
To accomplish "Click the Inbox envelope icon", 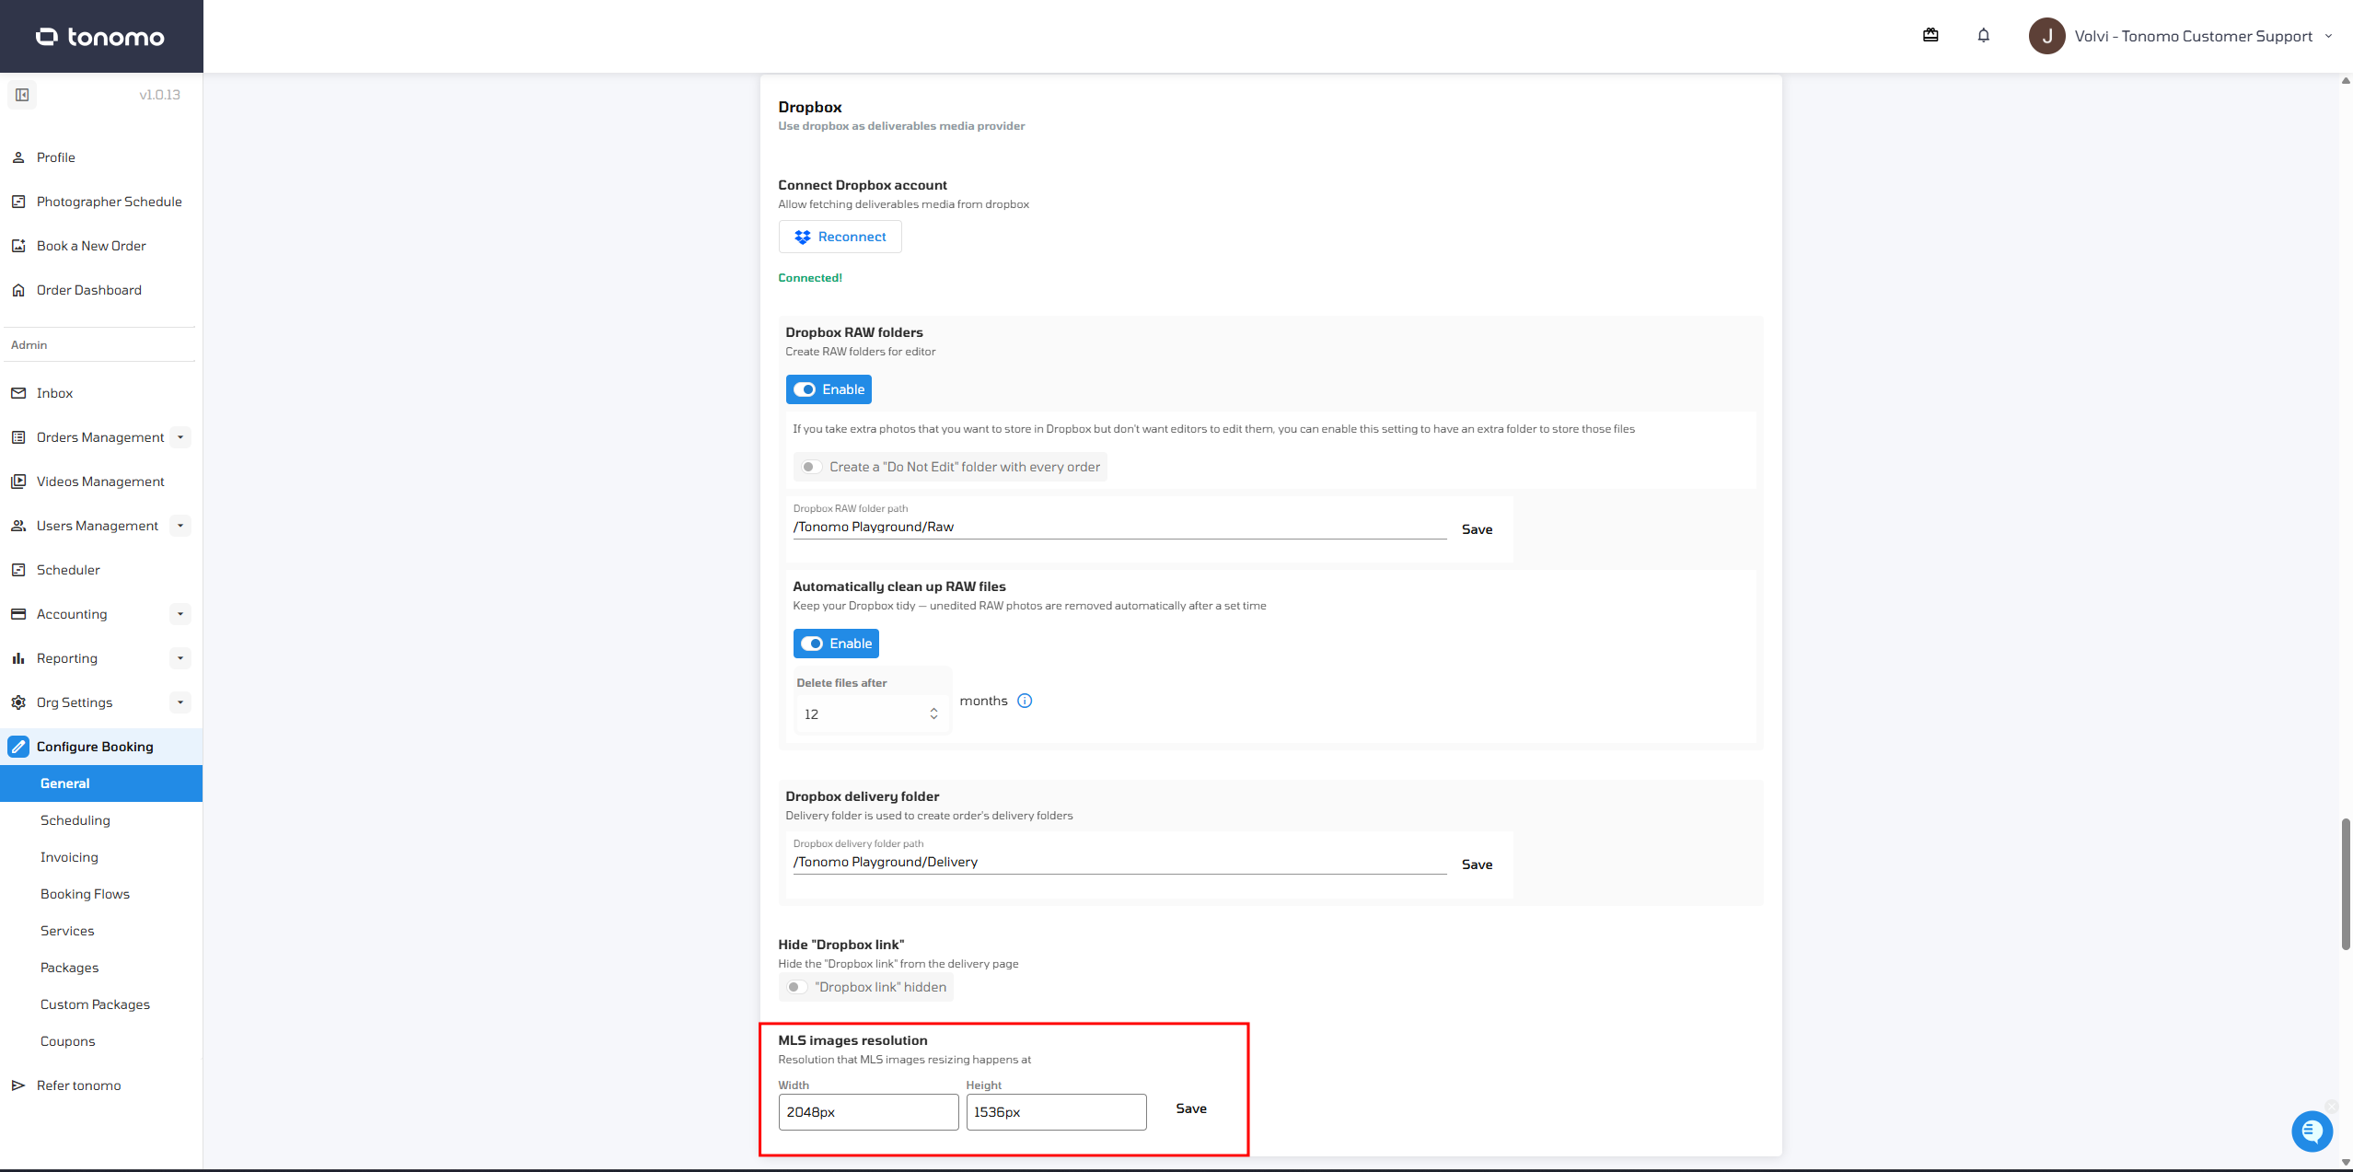I will 18,393.
